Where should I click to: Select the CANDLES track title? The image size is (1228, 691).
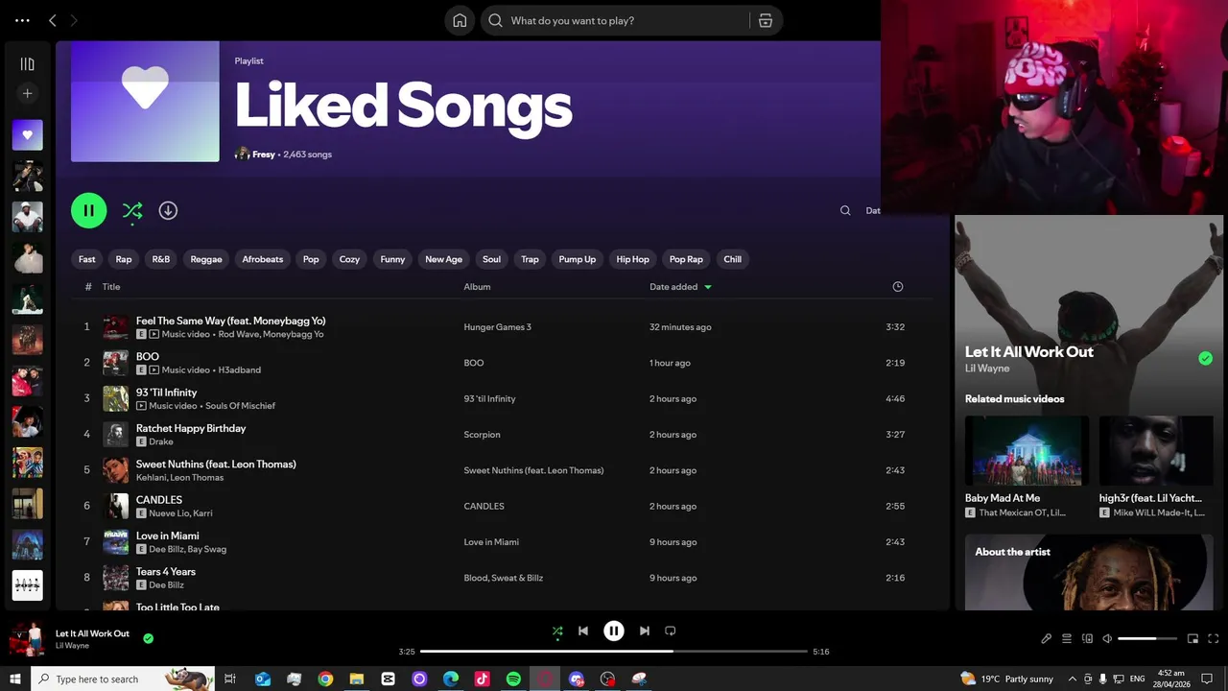click(159, 500)
